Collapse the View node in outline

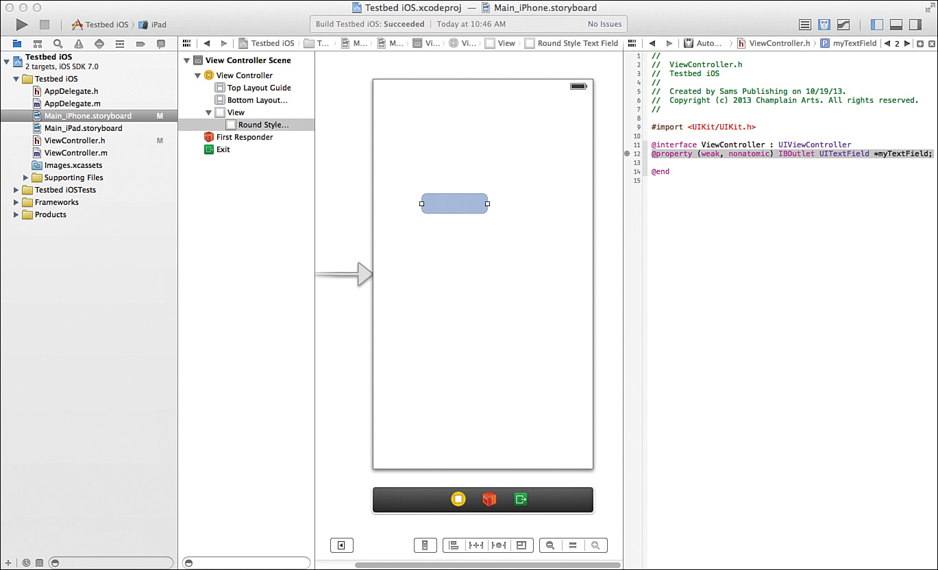click(209, 112)
